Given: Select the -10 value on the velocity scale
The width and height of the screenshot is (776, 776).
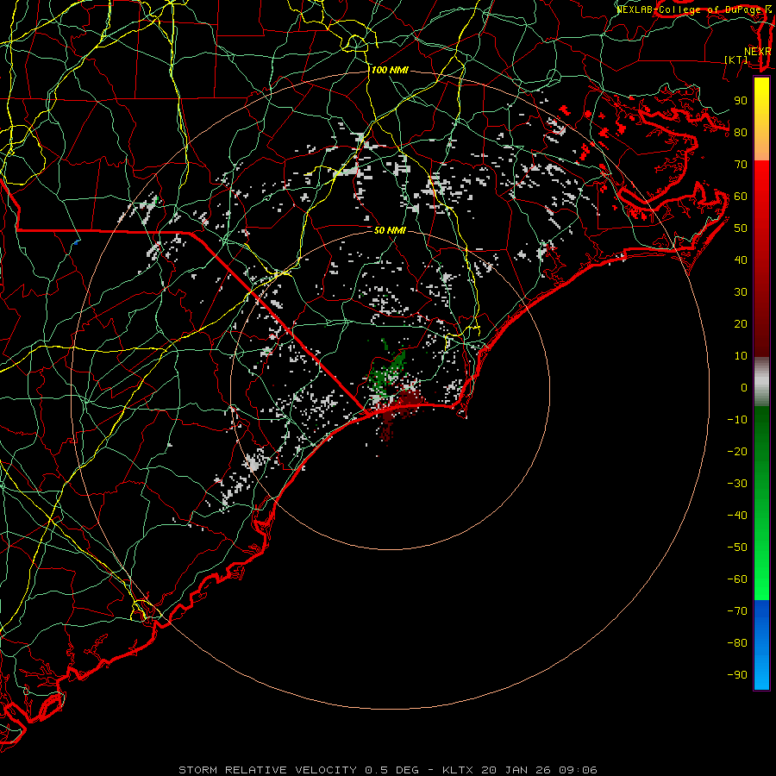Looking at the screenshot, I should (x=737, y=420).
